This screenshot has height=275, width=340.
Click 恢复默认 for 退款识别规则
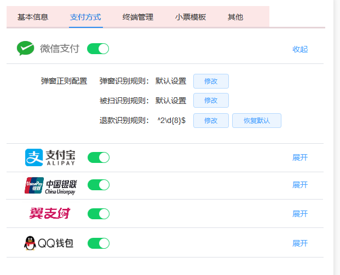(257, 120)
